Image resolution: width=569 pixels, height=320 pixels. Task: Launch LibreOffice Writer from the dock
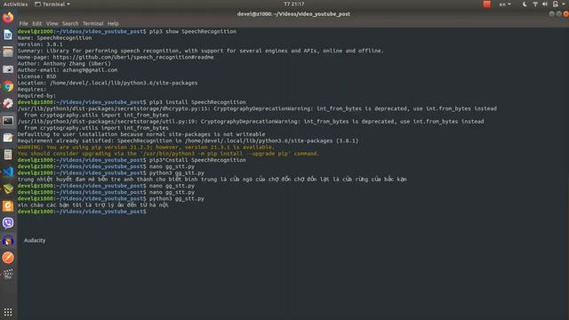[x=8, y=35]
